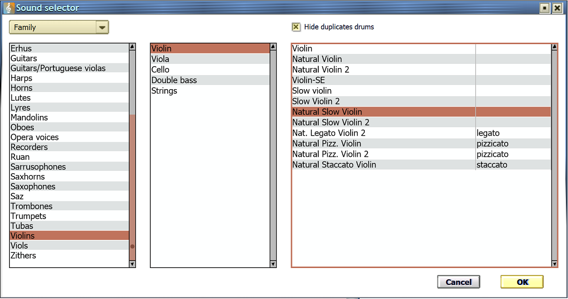Pick Double bass in instrument list
The height and width of the screenshot is (299, 568).
pyautogui.click(x=174, y=80)
